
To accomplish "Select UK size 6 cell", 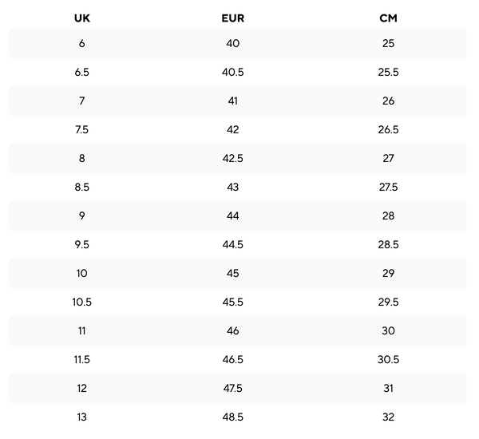I will [82, 43].
